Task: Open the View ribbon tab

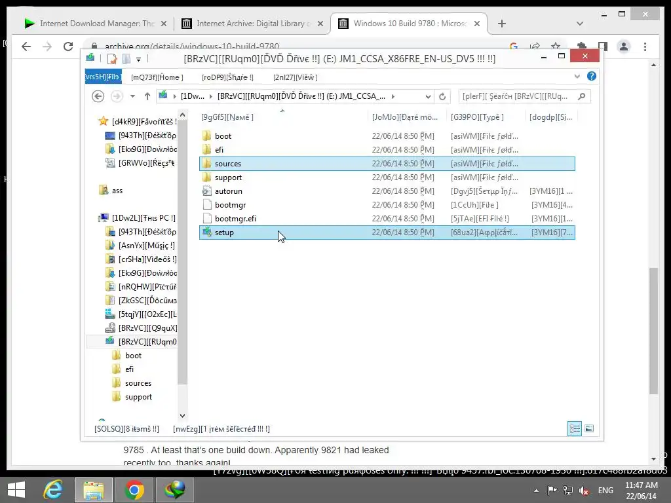Action: point(296,77)
